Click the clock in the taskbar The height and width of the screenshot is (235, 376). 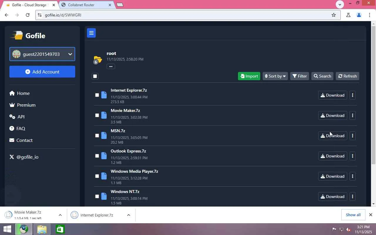(x=363, y=229)
